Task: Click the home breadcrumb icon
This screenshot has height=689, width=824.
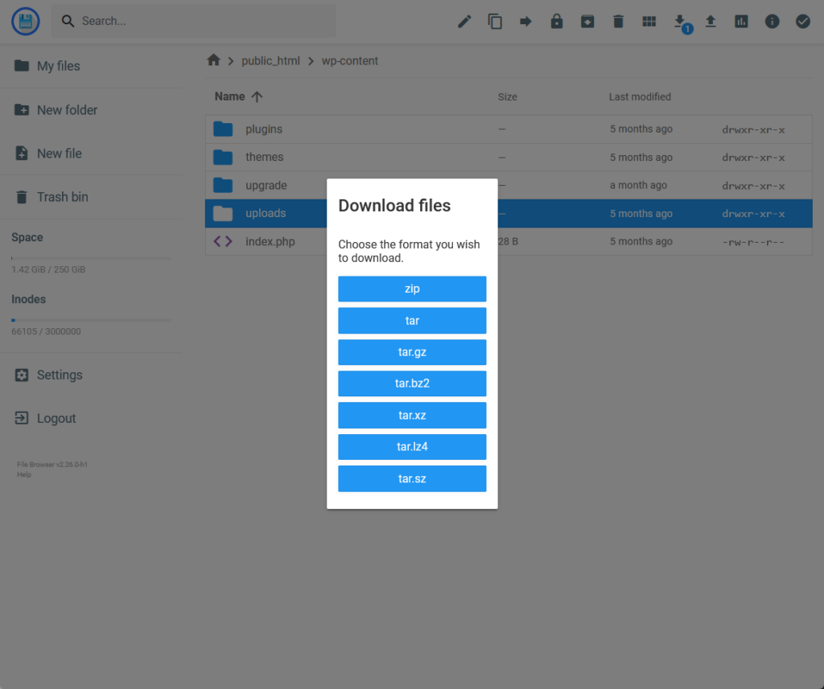Action: 213,59
